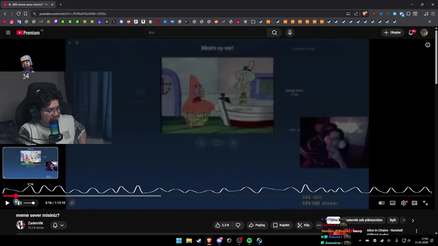Toggle subtitles captions button
This screenshot has height=246, width=438.
(392, 203)
